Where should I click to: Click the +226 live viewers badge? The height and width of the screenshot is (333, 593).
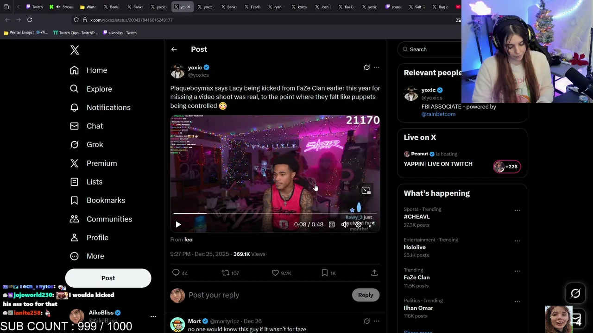click(x=506, y=166)
